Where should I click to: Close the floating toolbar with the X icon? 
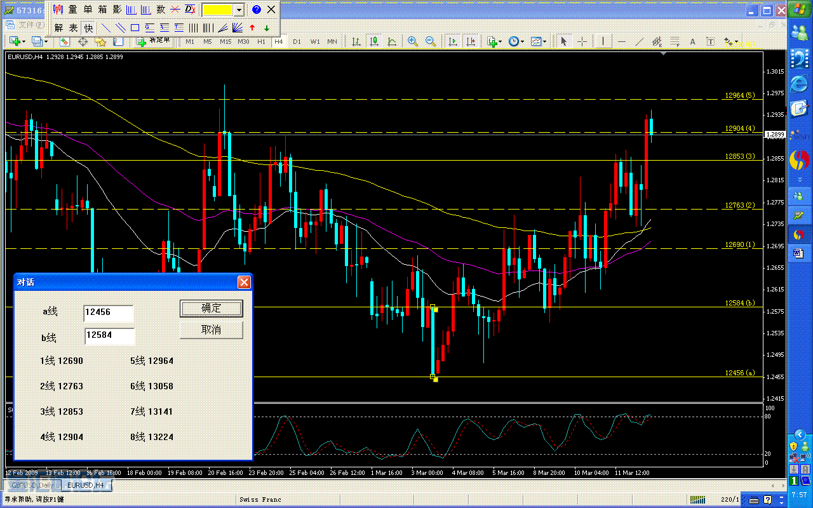click(271, 10)
